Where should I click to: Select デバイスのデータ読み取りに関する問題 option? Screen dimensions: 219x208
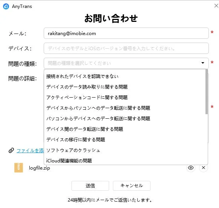pos(125,87)
